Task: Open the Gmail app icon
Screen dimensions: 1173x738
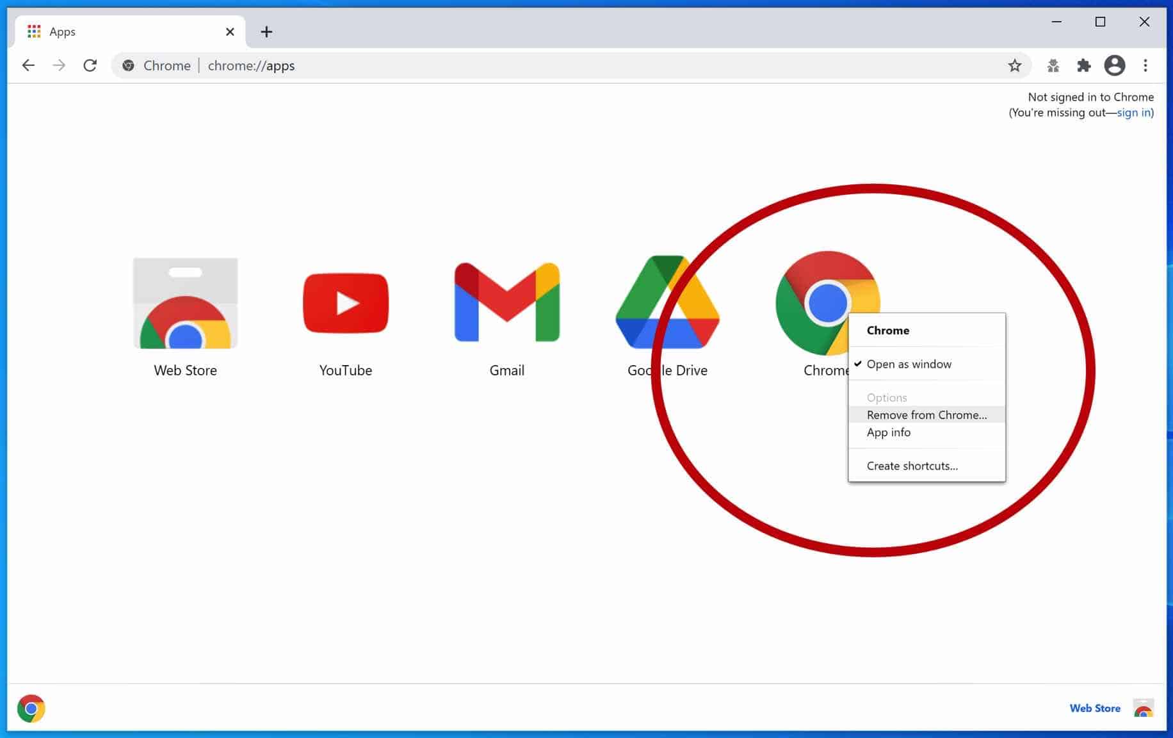Action: click(x=506, y=302)
